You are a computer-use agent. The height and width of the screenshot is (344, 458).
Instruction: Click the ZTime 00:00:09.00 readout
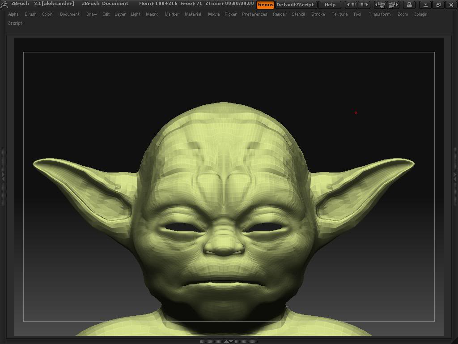(229, 4)
